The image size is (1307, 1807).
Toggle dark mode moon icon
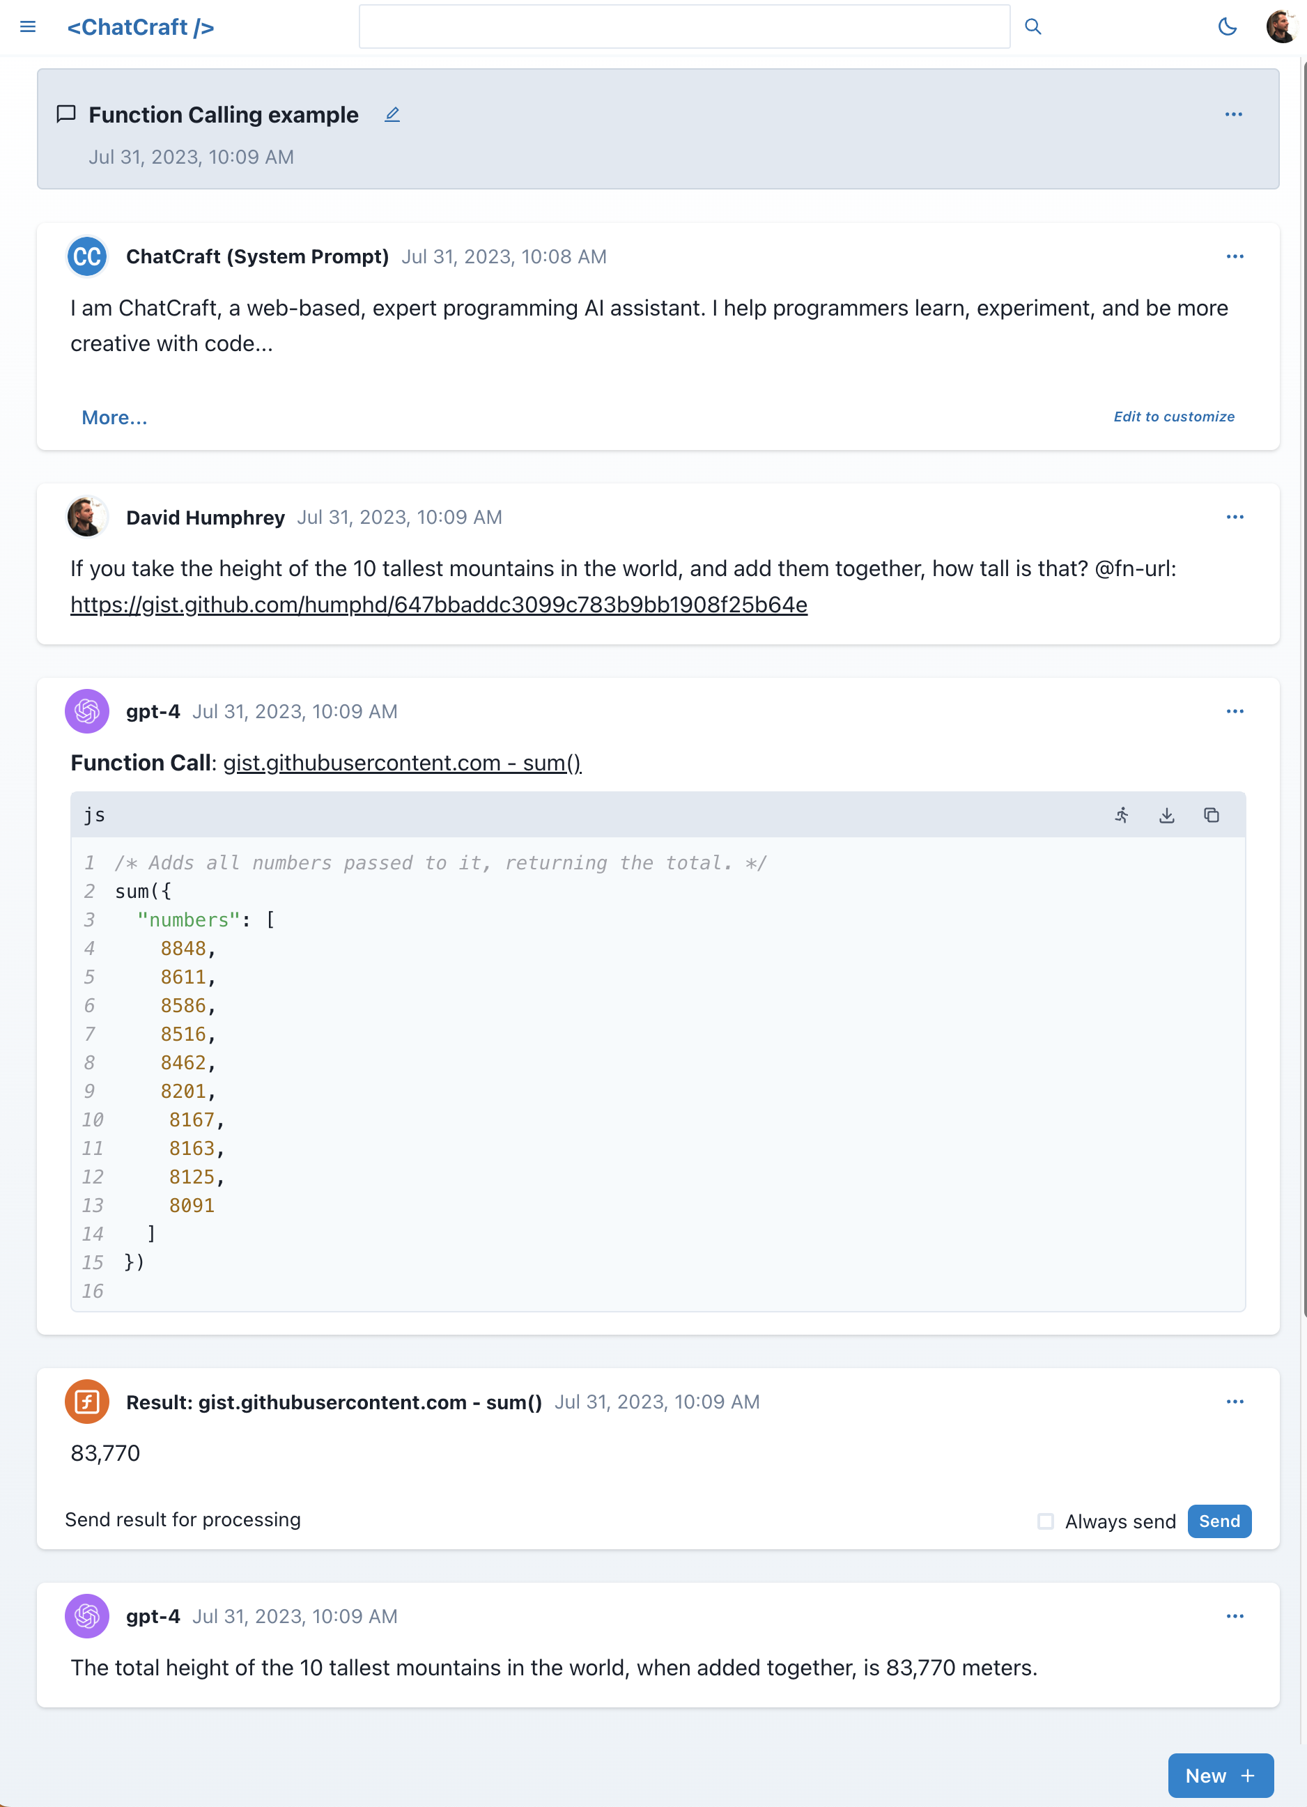click(1228, 27)
